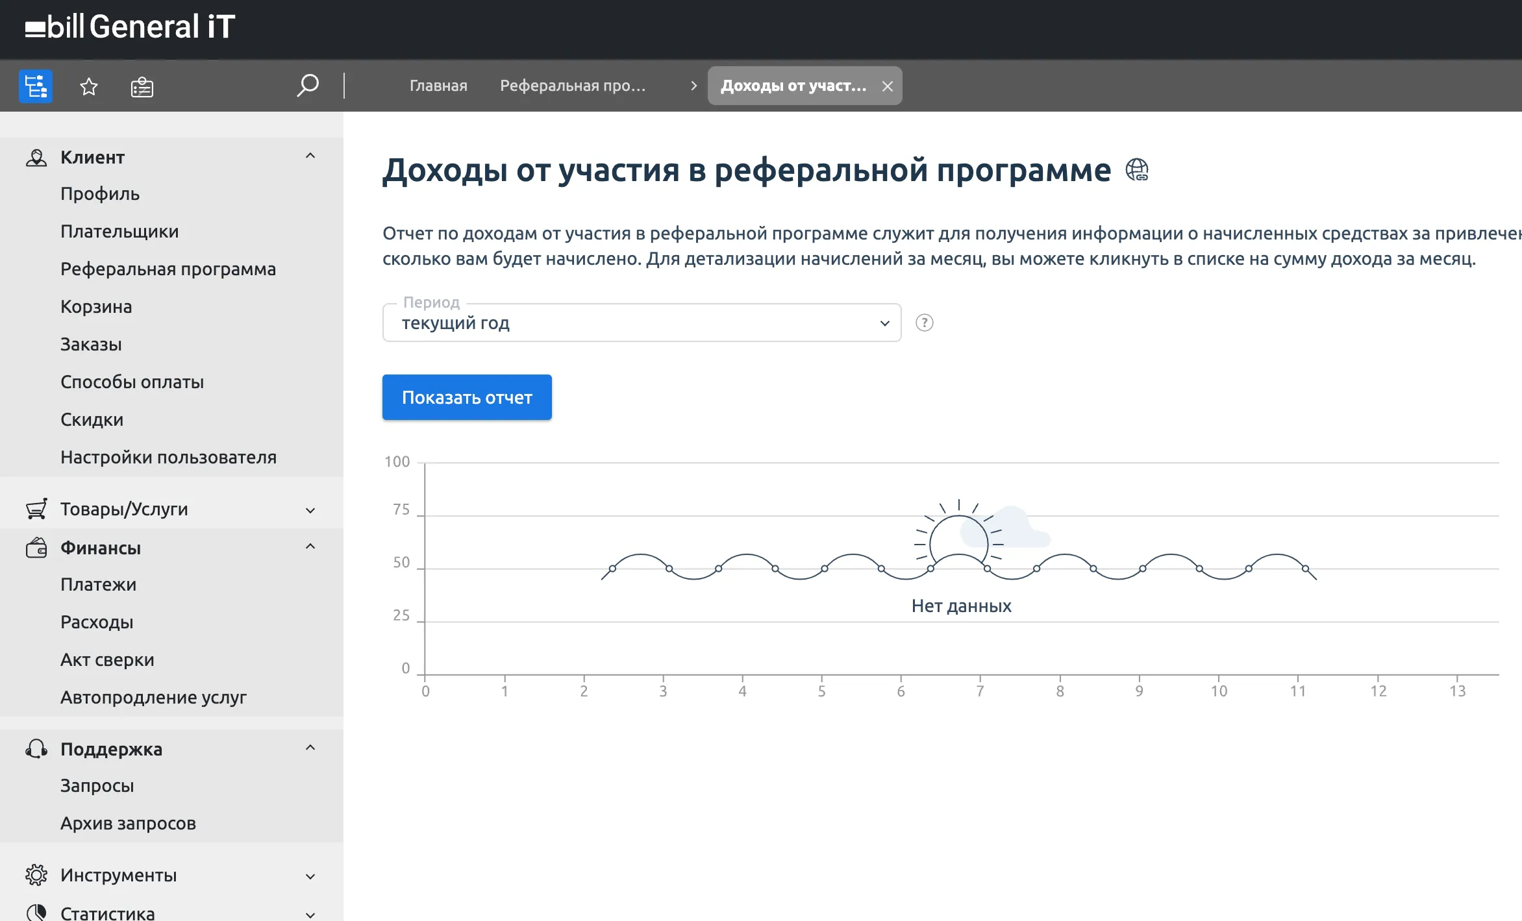Open Автопродление услуг under Финансы
The width and height of the screenshot is (1522, 921).
coord(154,697)
